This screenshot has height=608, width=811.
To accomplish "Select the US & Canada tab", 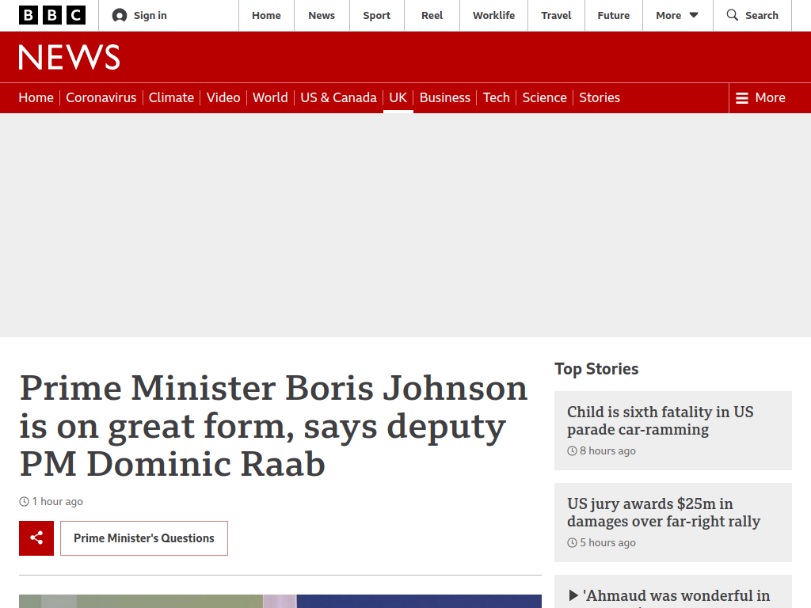I will [338, 97].
